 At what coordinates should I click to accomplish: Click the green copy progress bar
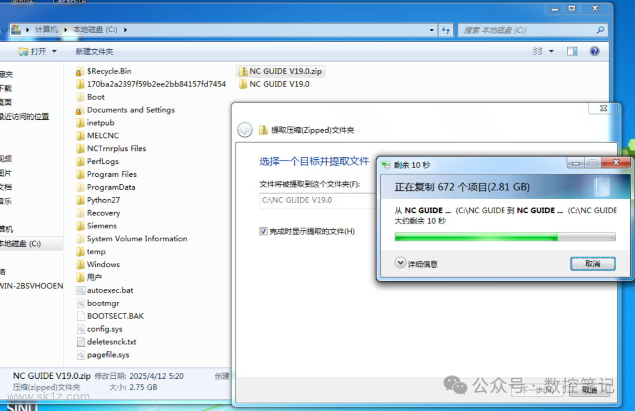point(504,237)
